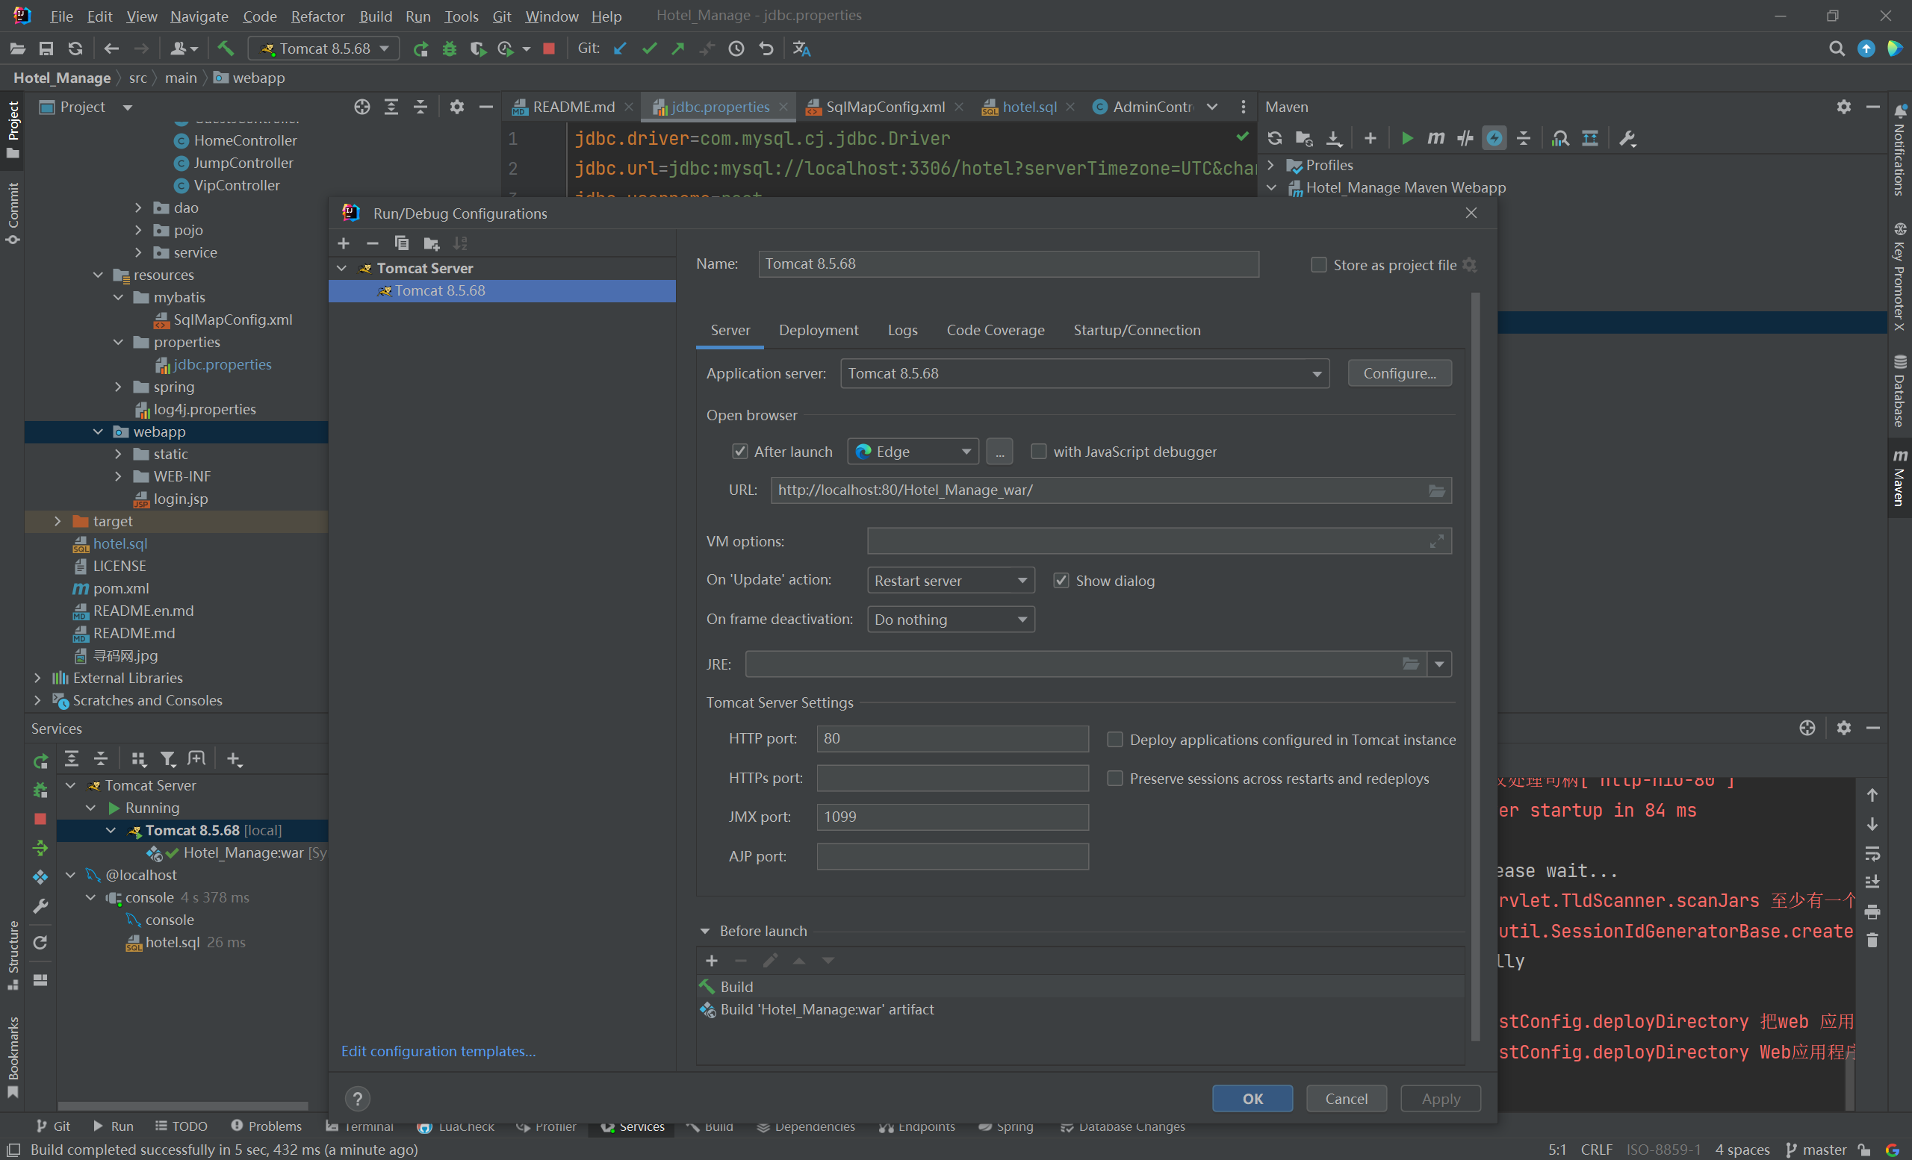Check Deploy applications configured in Tomcat instance
The height and width of the screenshot is (1160, 1912).
point(1114,740)
